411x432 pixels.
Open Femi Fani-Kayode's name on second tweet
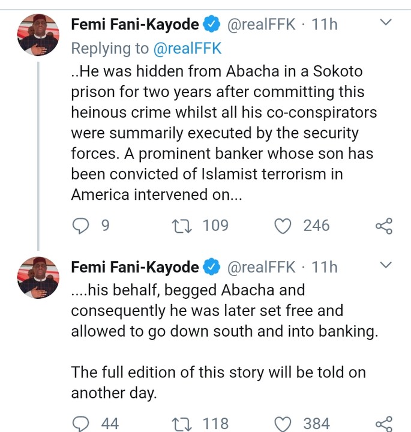click(134, 266)
